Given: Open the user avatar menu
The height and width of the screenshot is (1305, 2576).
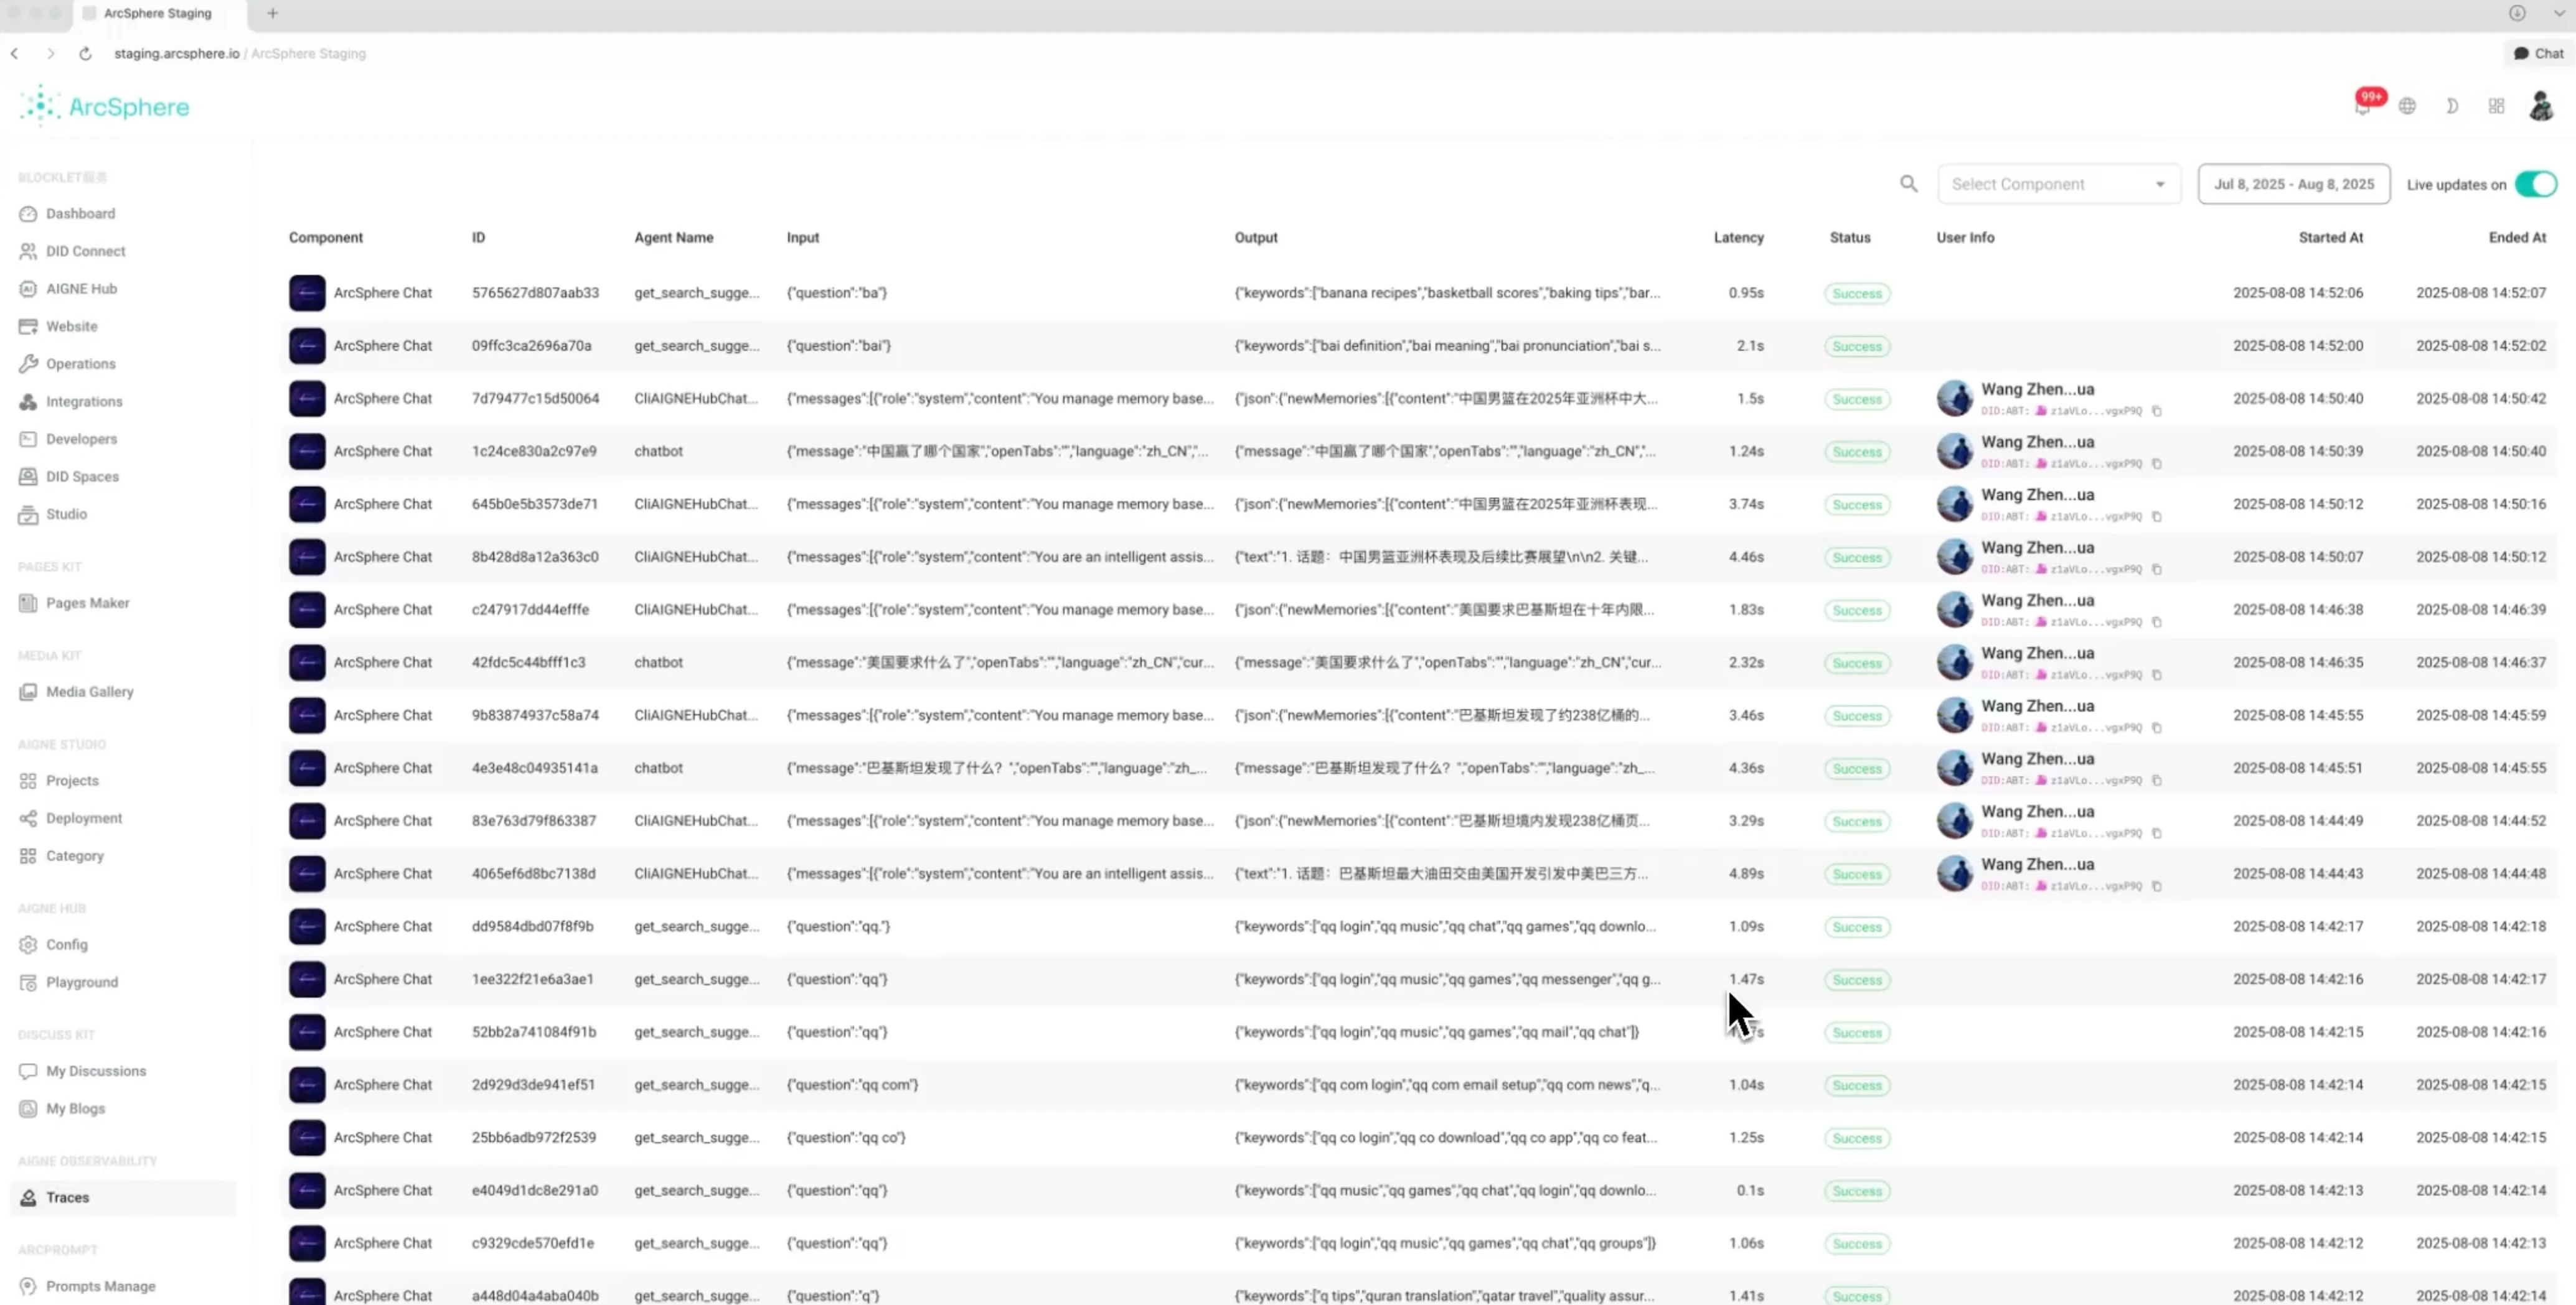Looking at the screenshot, I should point(2541,106).
